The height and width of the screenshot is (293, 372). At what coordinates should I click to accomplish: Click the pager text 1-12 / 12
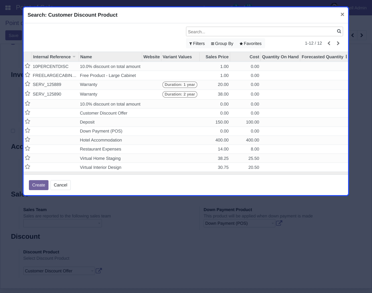[314, 43]
